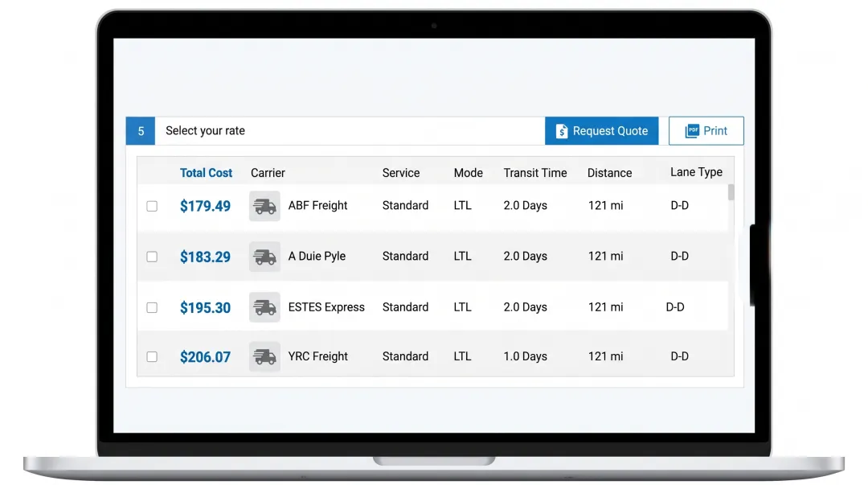The image size is (868, 485).
Task: Click the Carrier column header
Action: click(x=268, y=173)
